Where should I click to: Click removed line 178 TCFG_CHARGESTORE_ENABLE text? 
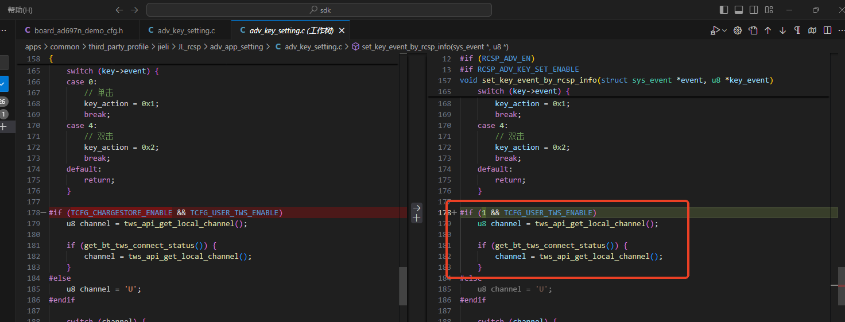pos(122,212)
